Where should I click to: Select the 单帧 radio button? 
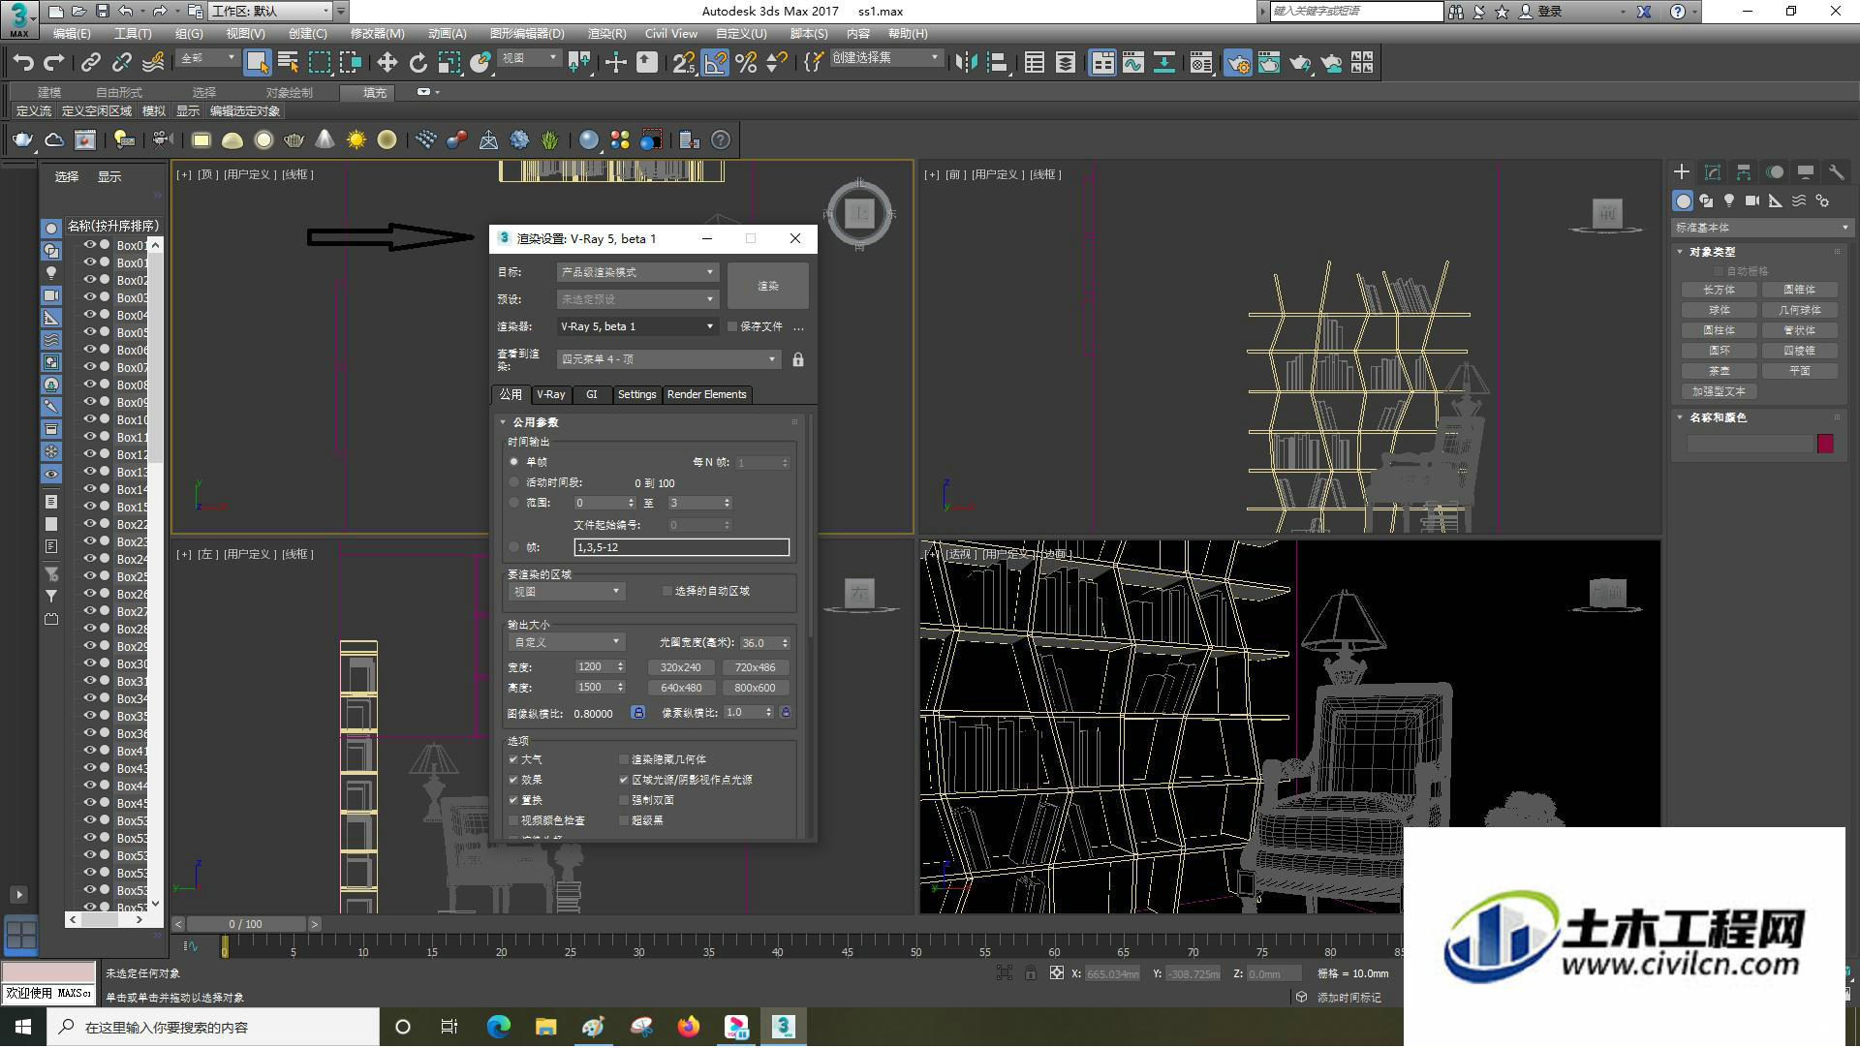(514, 462)
